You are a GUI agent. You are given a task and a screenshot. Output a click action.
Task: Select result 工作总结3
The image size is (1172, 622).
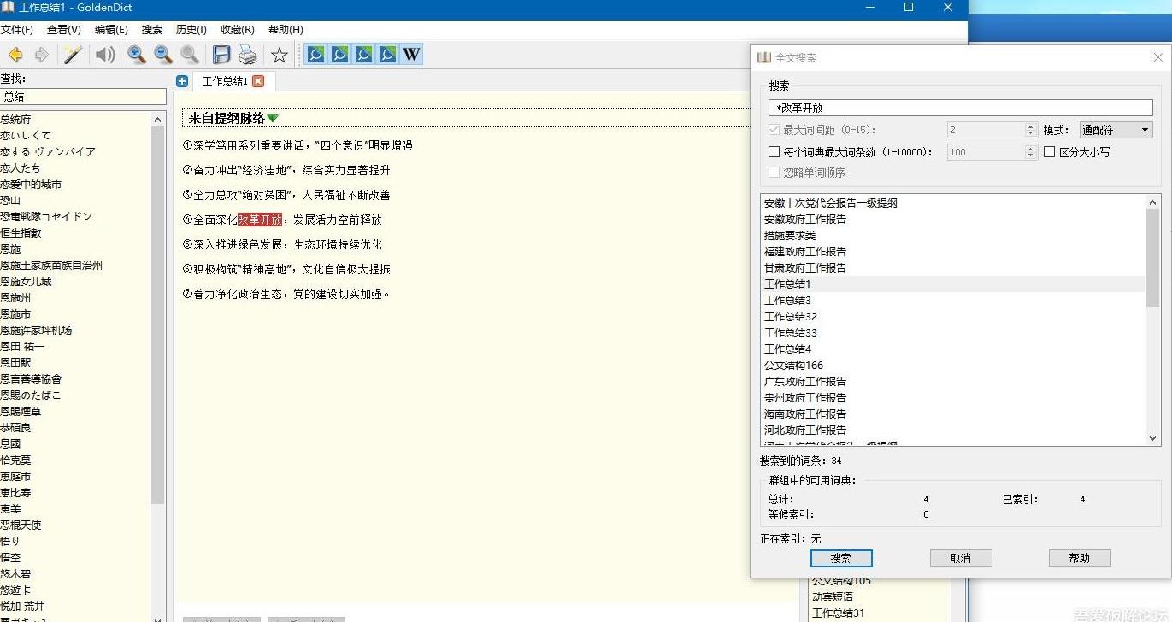[x=787, y=301]
